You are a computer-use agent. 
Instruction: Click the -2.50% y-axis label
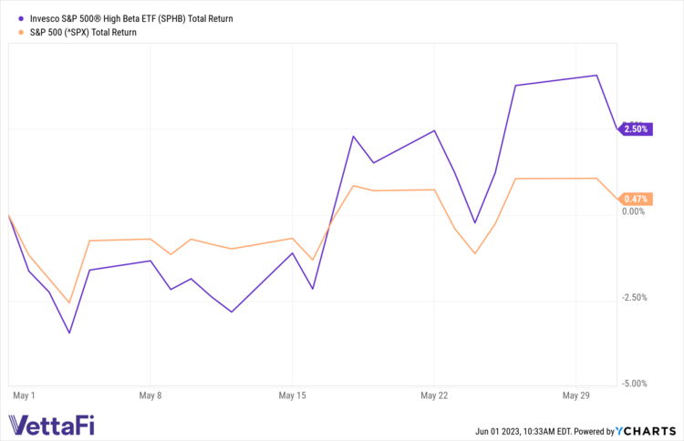click(632, 297)
